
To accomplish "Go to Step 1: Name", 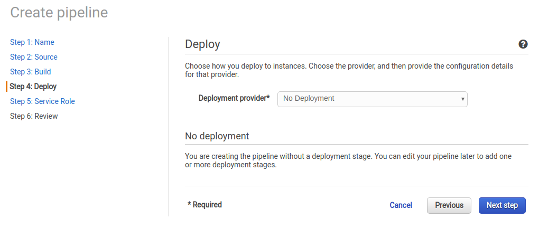I will 32,42.
